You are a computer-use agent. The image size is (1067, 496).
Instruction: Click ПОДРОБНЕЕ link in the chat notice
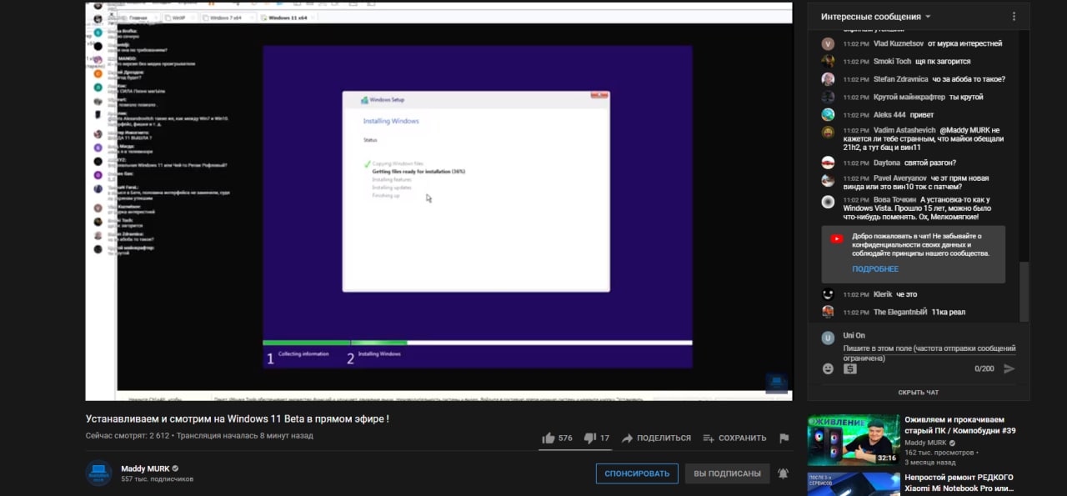[x=875, y=269]
